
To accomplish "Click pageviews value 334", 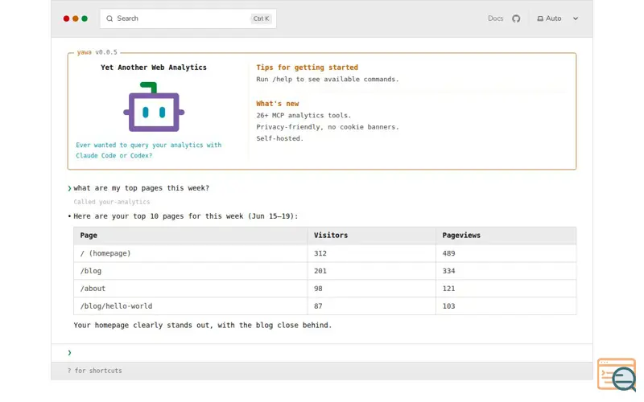I will [448, 271].
